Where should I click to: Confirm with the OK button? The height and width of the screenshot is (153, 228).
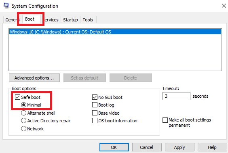tap(114, 147)
